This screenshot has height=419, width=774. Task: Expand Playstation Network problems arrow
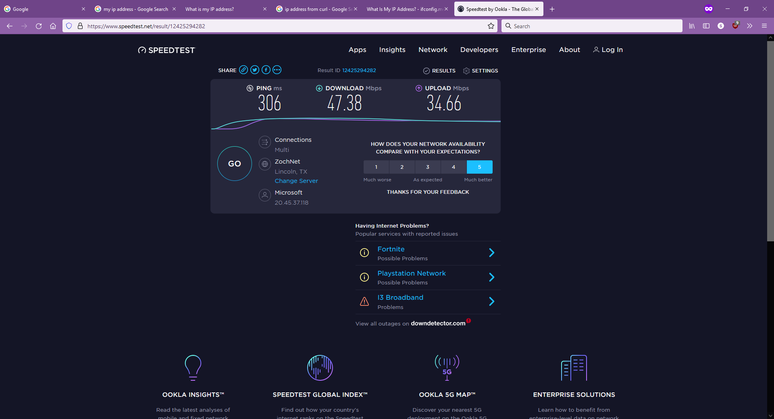(491, 277)
